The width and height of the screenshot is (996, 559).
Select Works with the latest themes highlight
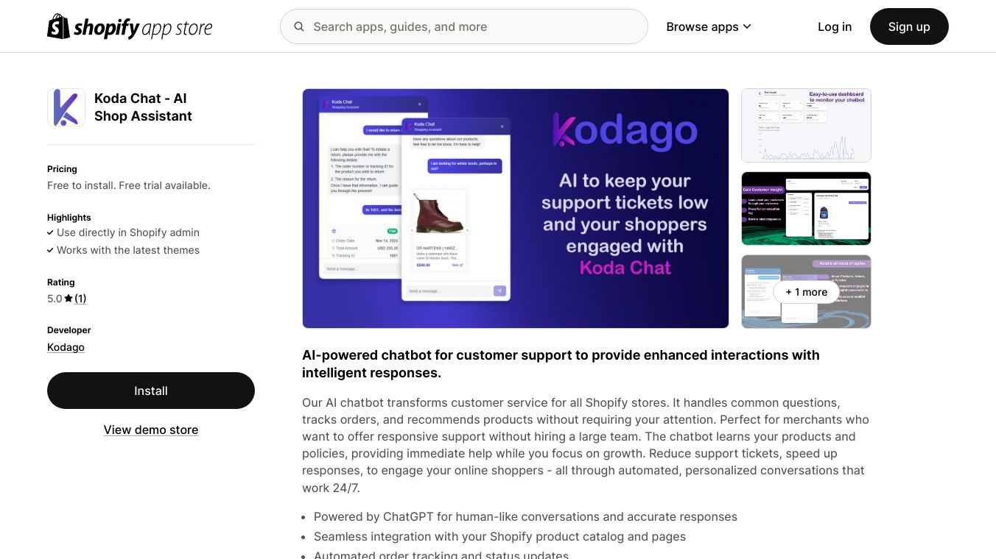[128, 250]
